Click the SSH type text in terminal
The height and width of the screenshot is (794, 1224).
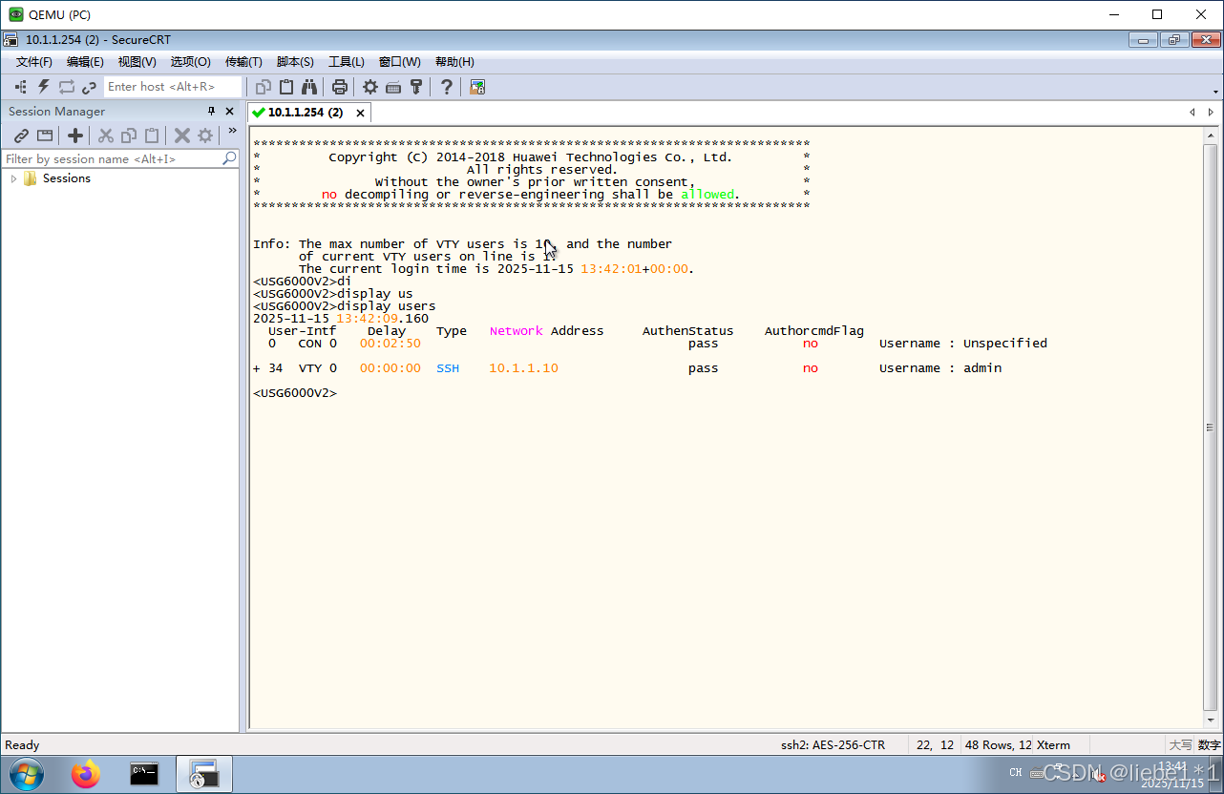[448, 368]
